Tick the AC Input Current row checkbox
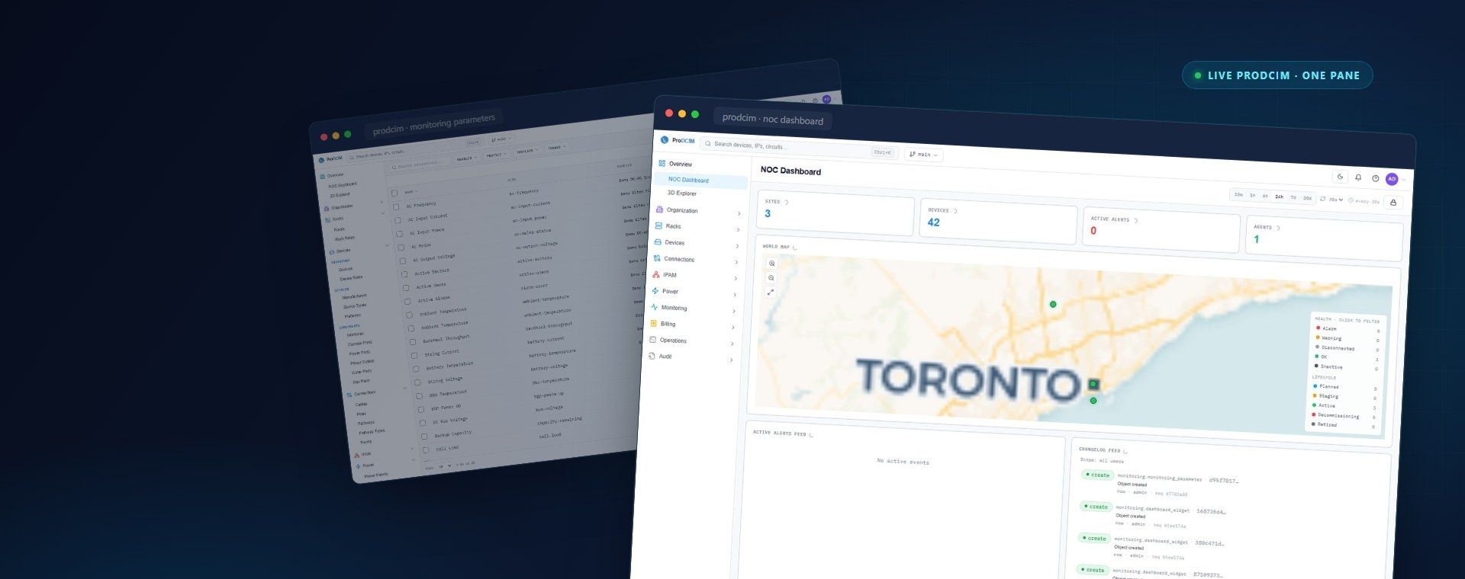This screenshot has height=579, width=1465. tap(398, 220)
